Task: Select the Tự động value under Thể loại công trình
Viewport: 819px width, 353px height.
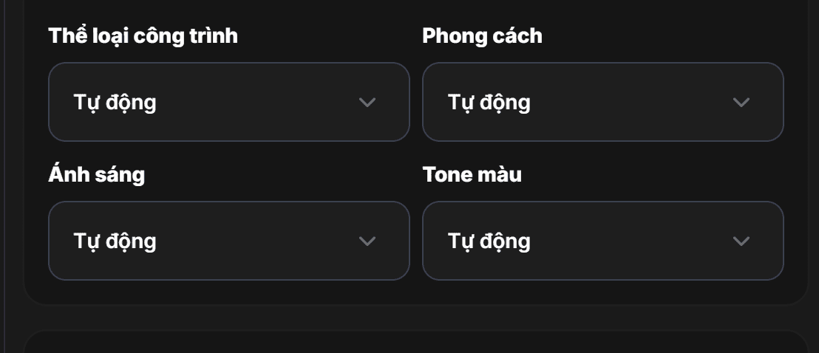Action: (x=115, y=102)
